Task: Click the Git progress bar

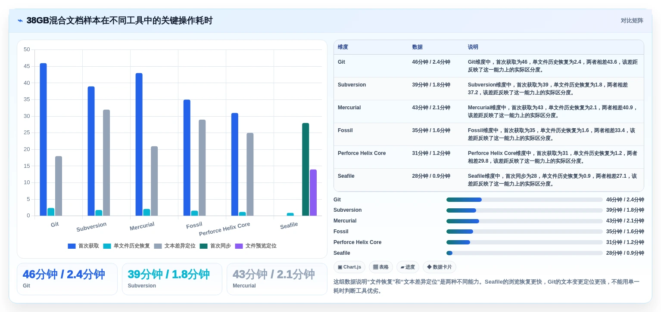Action: [524, 200]
